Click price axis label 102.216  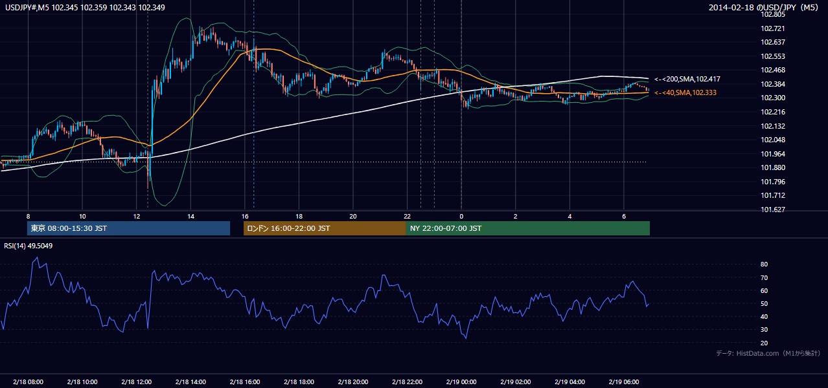pos(773,112)
